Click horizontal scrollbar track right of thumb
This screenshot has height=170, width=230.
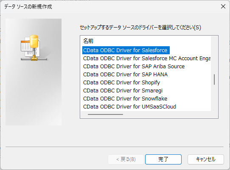(x=167, y=114)
